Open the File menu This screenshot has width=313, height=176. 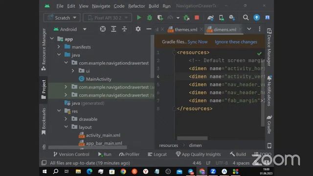[x=60, y=6]
